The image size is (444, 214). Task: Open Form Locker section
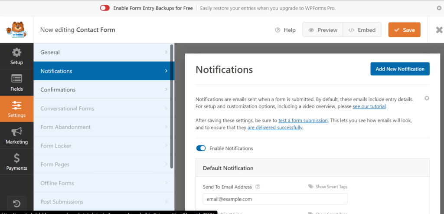(104, 146)
